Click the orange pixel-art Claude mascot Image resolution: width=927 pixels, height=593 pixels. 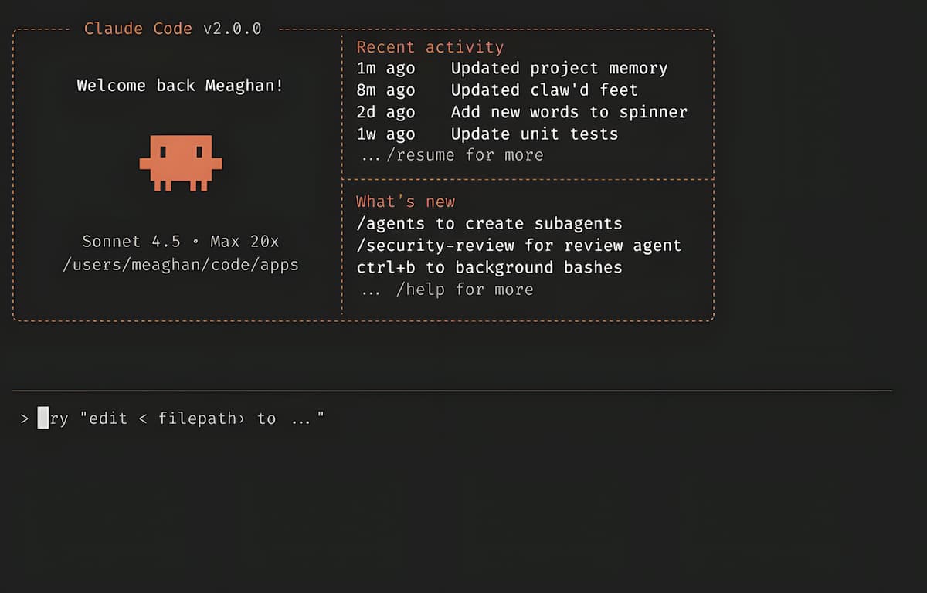[x=181, y=163]
